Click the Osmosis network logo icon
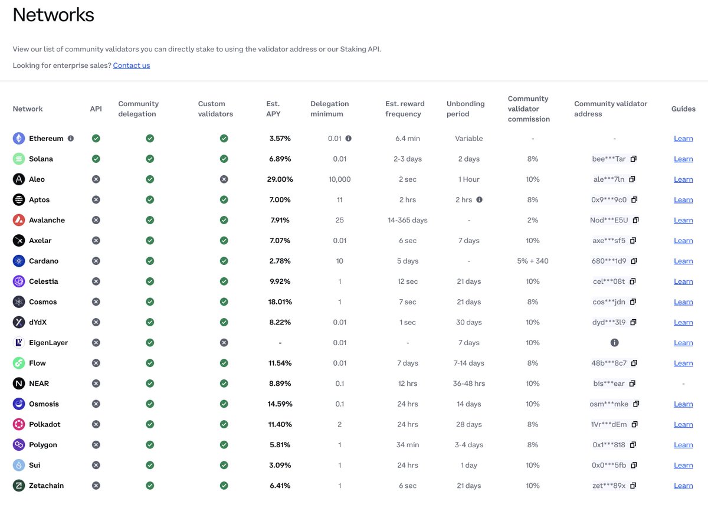Screen dimensions: 708x508 point(19,404)
